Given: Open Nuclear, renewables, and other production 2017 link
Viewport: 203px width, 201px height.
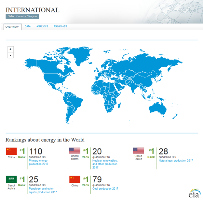Looking at the screenshot, I should 105,164.
